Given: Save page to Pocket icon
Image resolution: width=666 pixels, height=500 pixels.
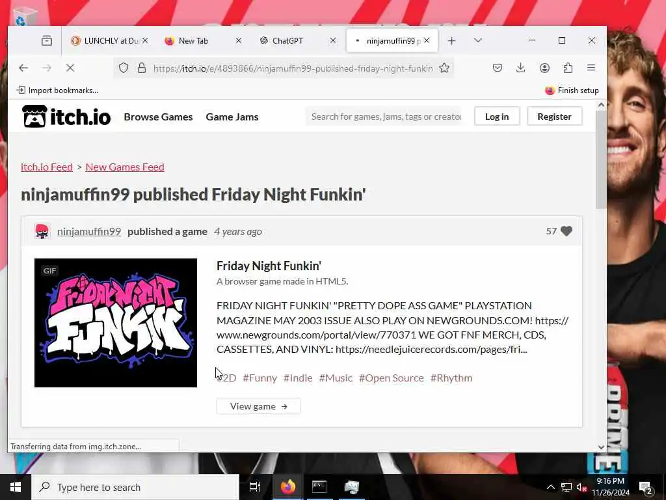Looking at the screenshot, I should (498, 68).
